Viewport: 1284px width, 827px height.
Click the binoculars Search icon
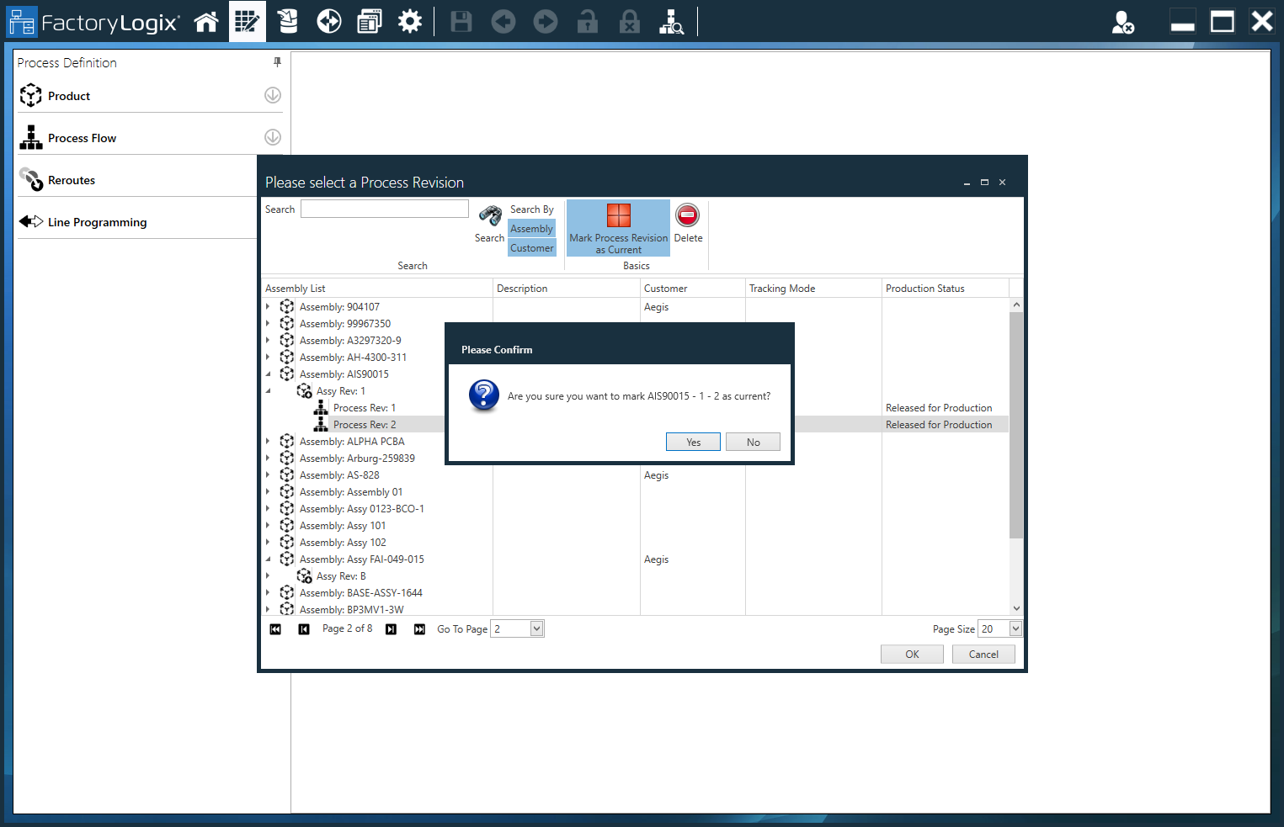(x=490, y=216)
